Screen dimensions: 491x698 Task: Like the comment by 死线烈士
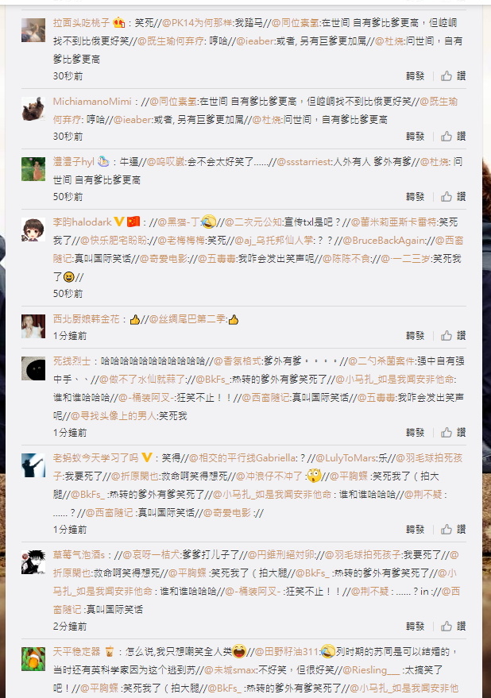453,432
